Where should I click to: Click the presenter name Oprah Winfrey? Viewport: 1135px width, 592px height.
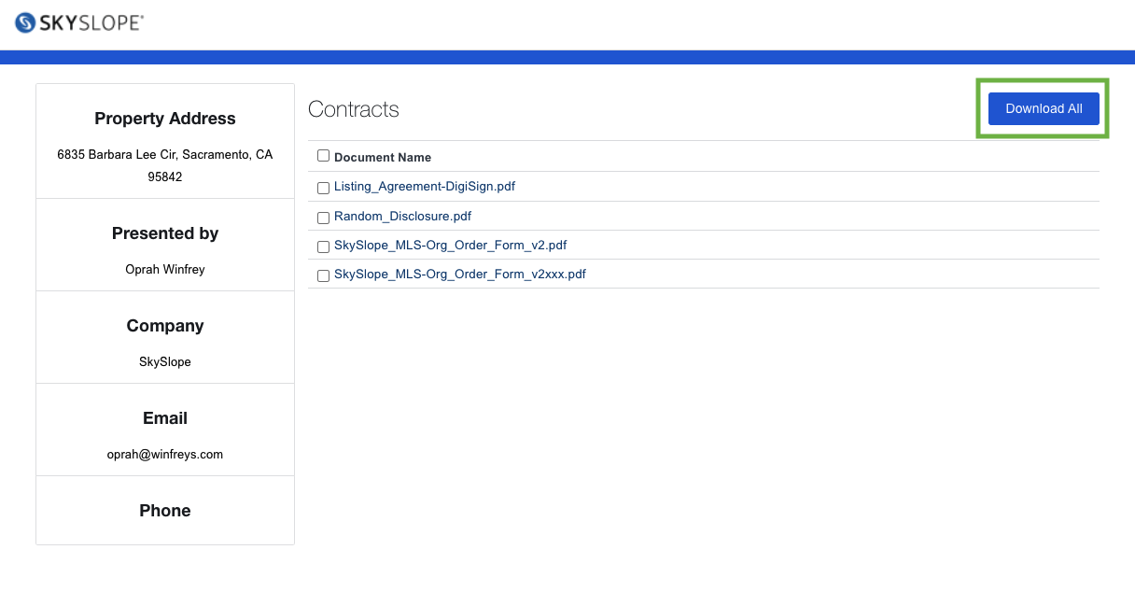pyautogui.click(x=165, y=269)
